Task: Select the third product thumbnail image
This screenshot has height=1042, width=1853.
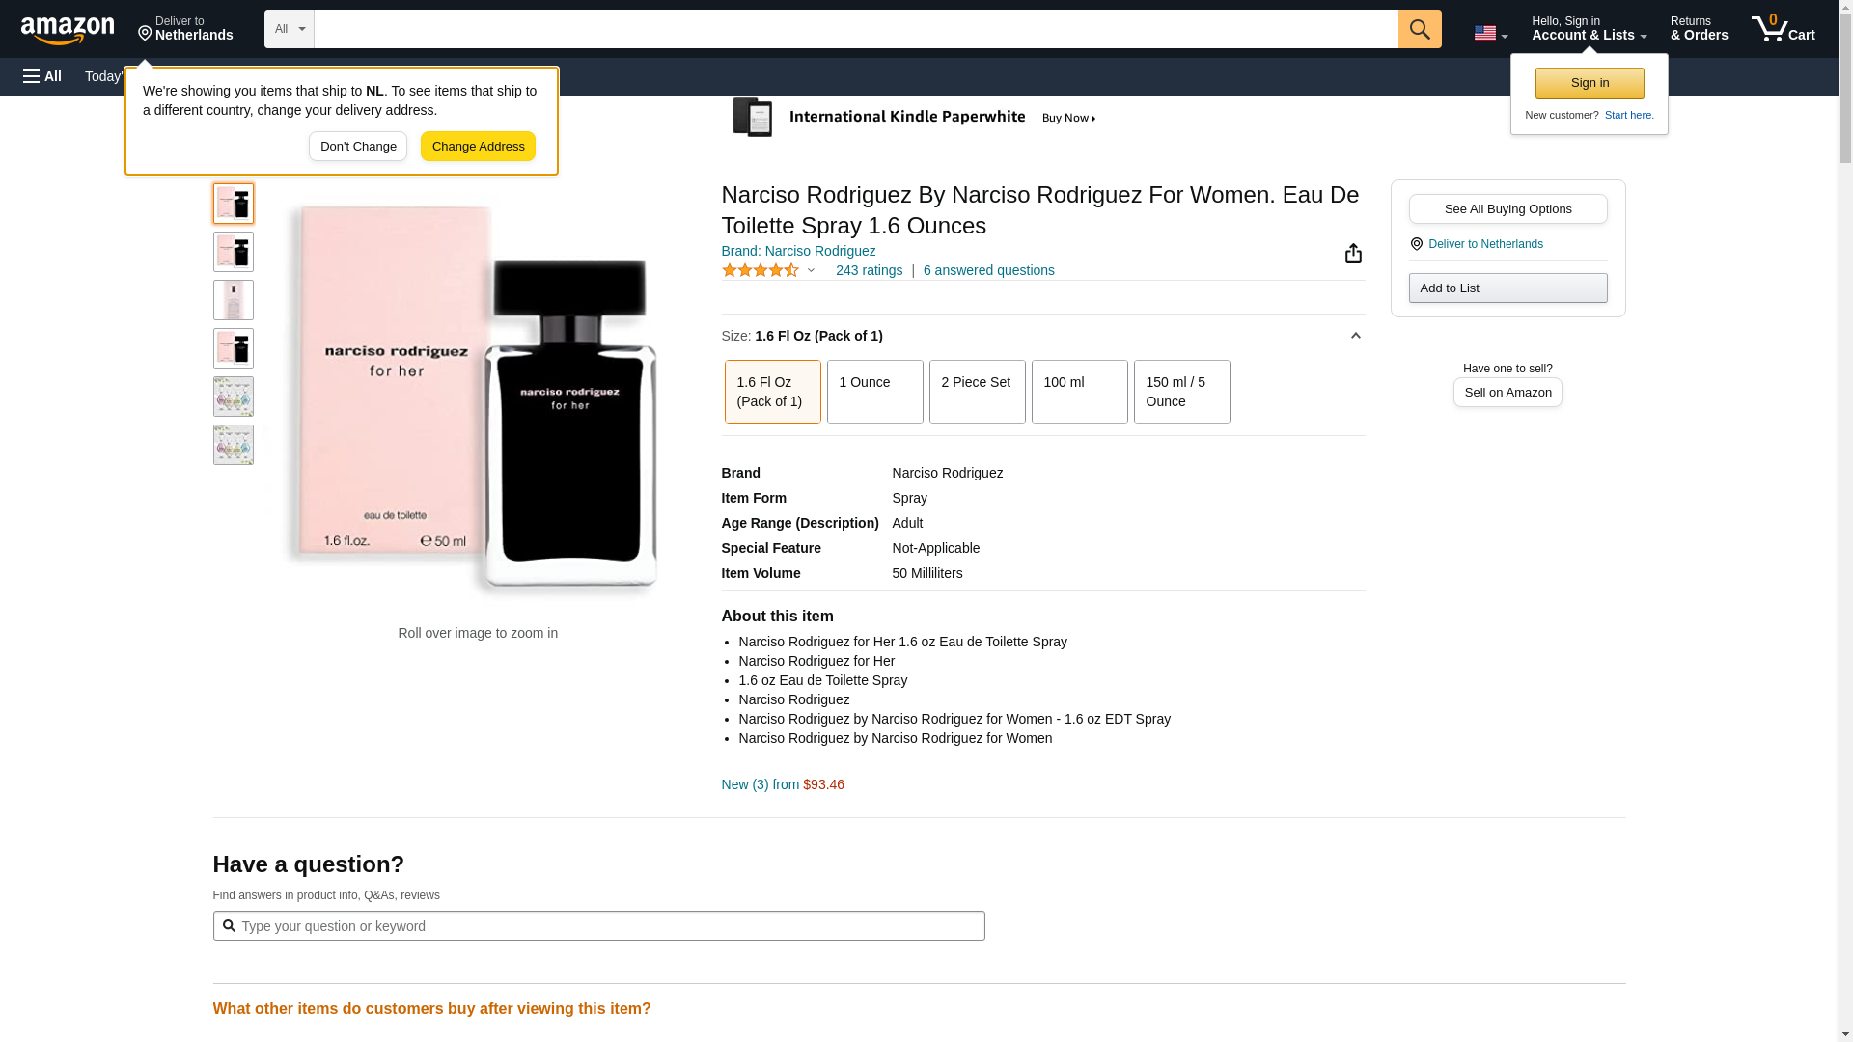Action: coord(234,300)
